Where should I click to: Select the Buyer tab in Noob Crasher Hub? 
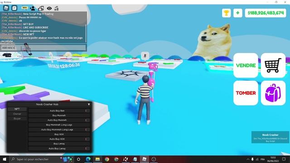coord(17,119)
